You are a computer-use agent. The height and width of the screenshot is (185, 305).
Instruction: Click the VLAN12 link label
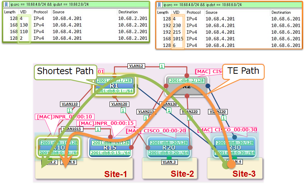click(x=136, y=66)
